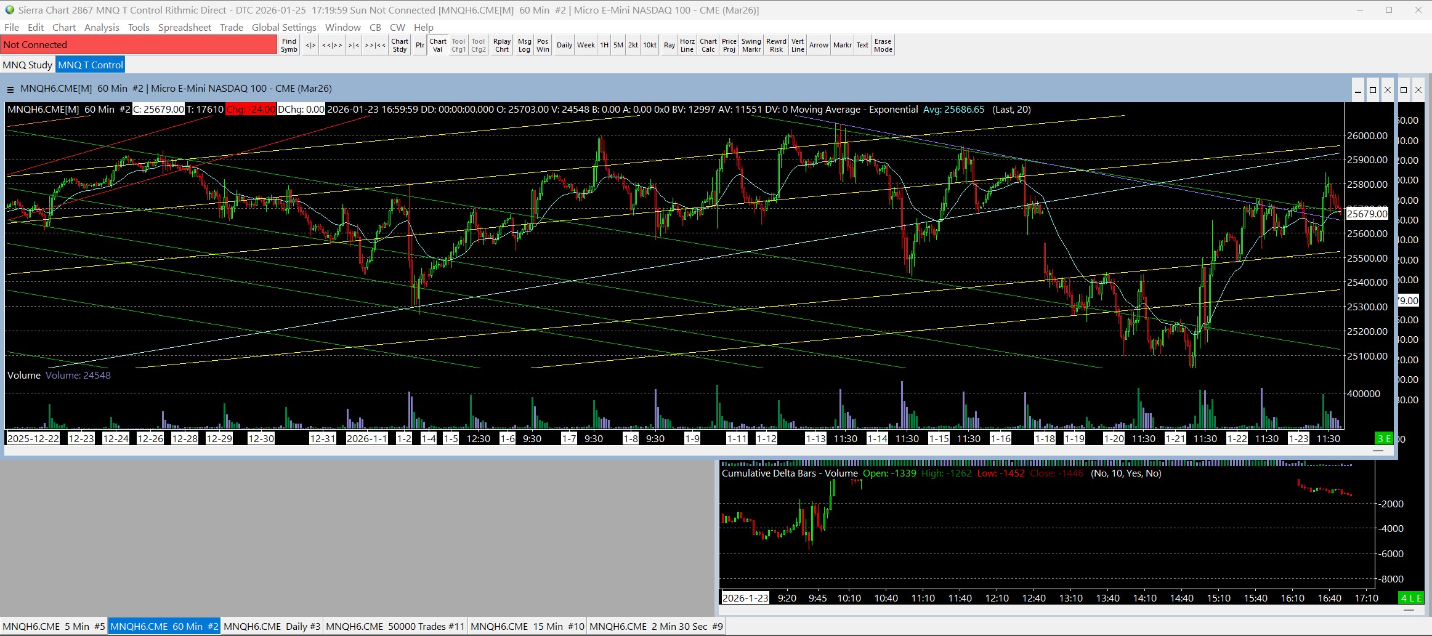
Task: Select the Horizontal Line tool
Action: pos(687,45)
